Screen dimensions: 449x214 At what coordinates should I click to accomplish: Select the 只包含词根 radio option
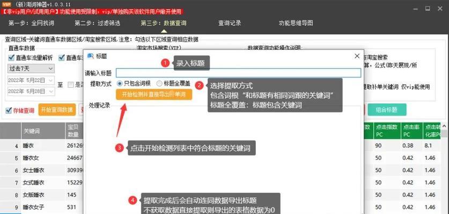coord(120,83)
